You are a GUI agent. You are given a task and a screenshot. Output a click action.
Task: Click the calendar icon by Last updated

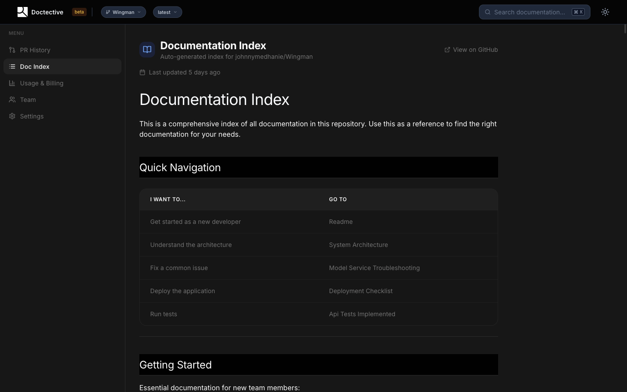(x=142, y=72)
